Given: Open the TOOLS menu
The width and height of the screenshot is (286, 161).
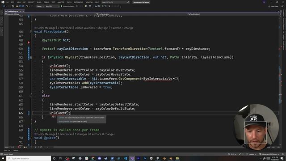Looking at the screenshot, I should pos(69,2).
